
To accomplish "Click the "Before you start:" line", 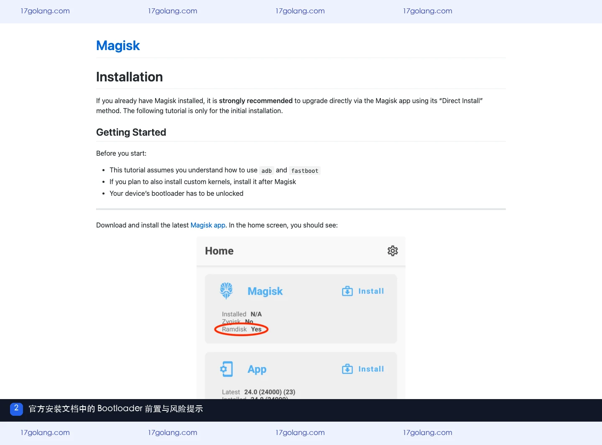I will (121, 153).
